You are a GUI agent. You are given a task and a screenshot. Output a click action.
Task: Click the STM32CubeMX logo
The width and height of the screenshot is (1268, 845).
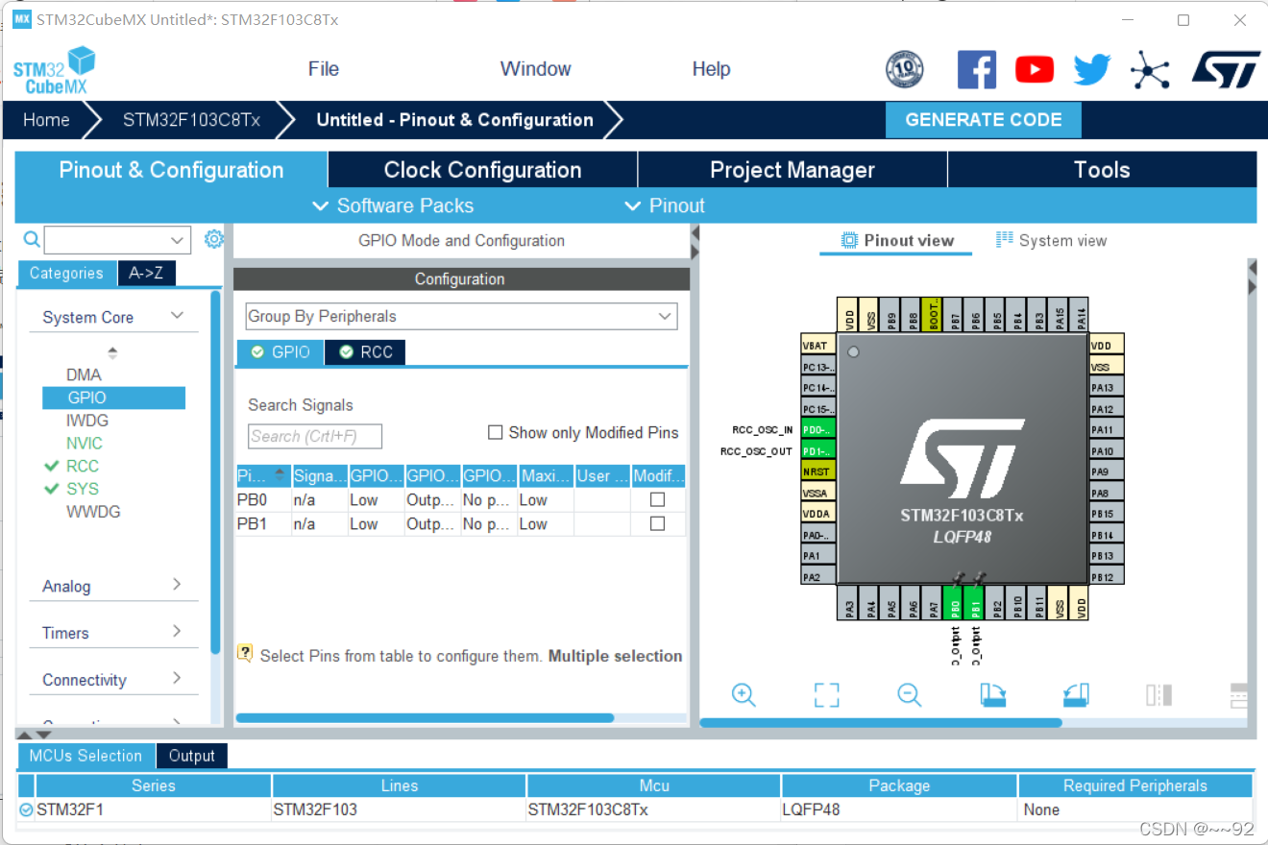click(55, 70)
